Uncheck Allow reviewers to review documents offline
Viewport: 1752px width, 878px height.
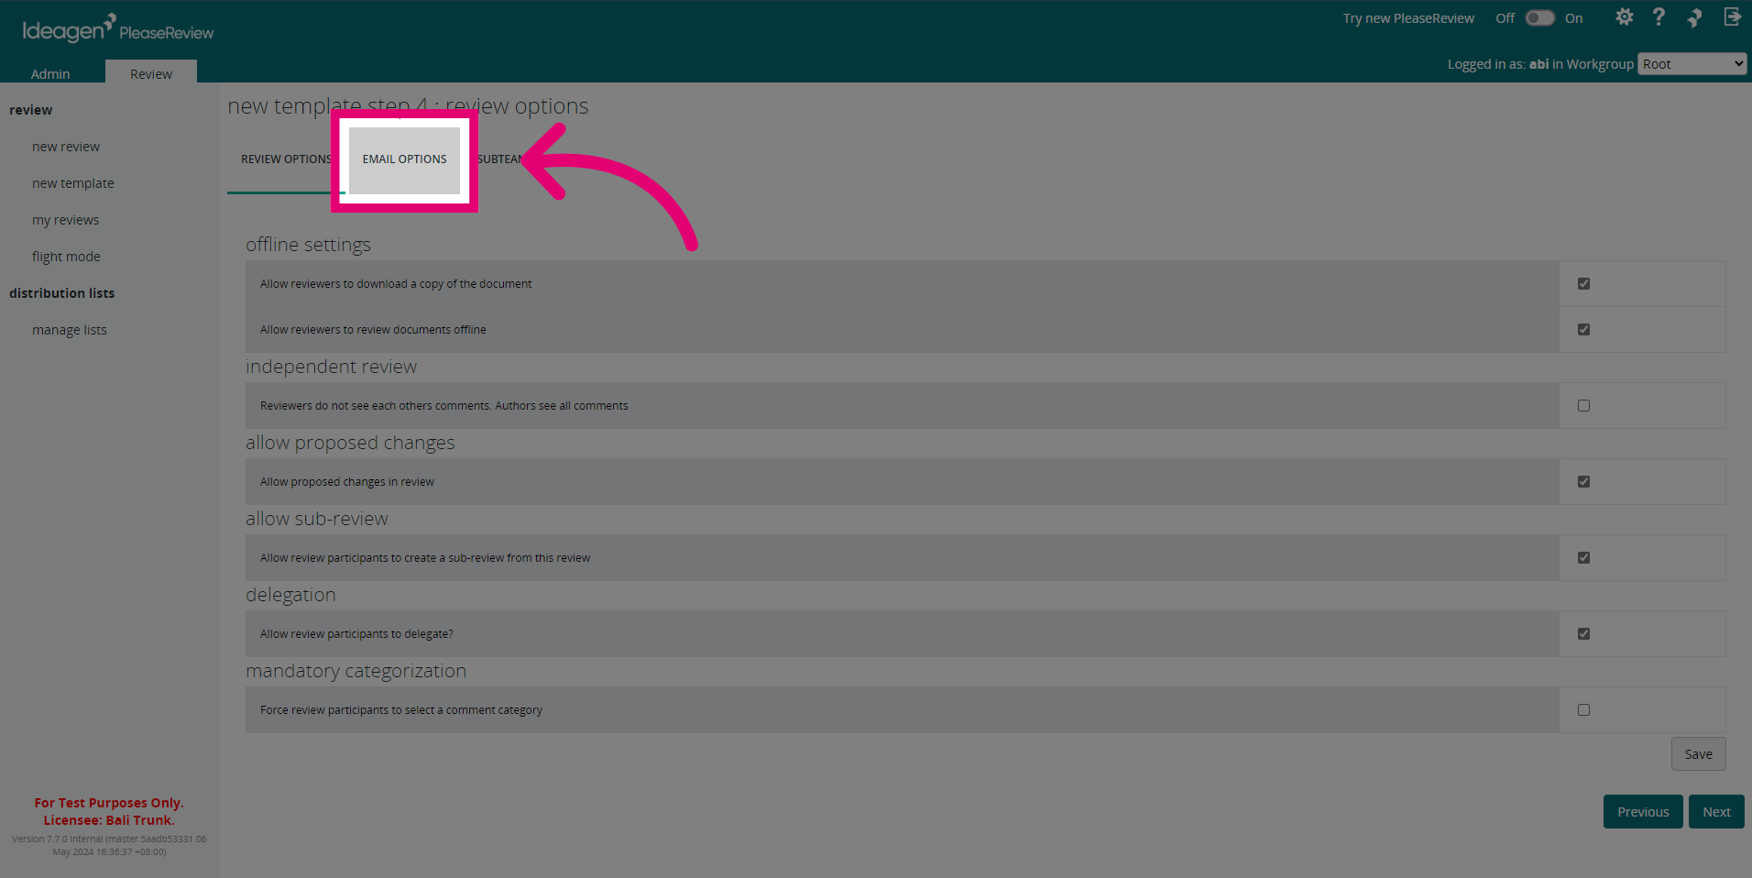tap(1583, 330)
